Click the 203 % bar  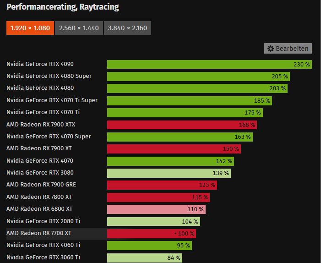[x=197, y=88]
